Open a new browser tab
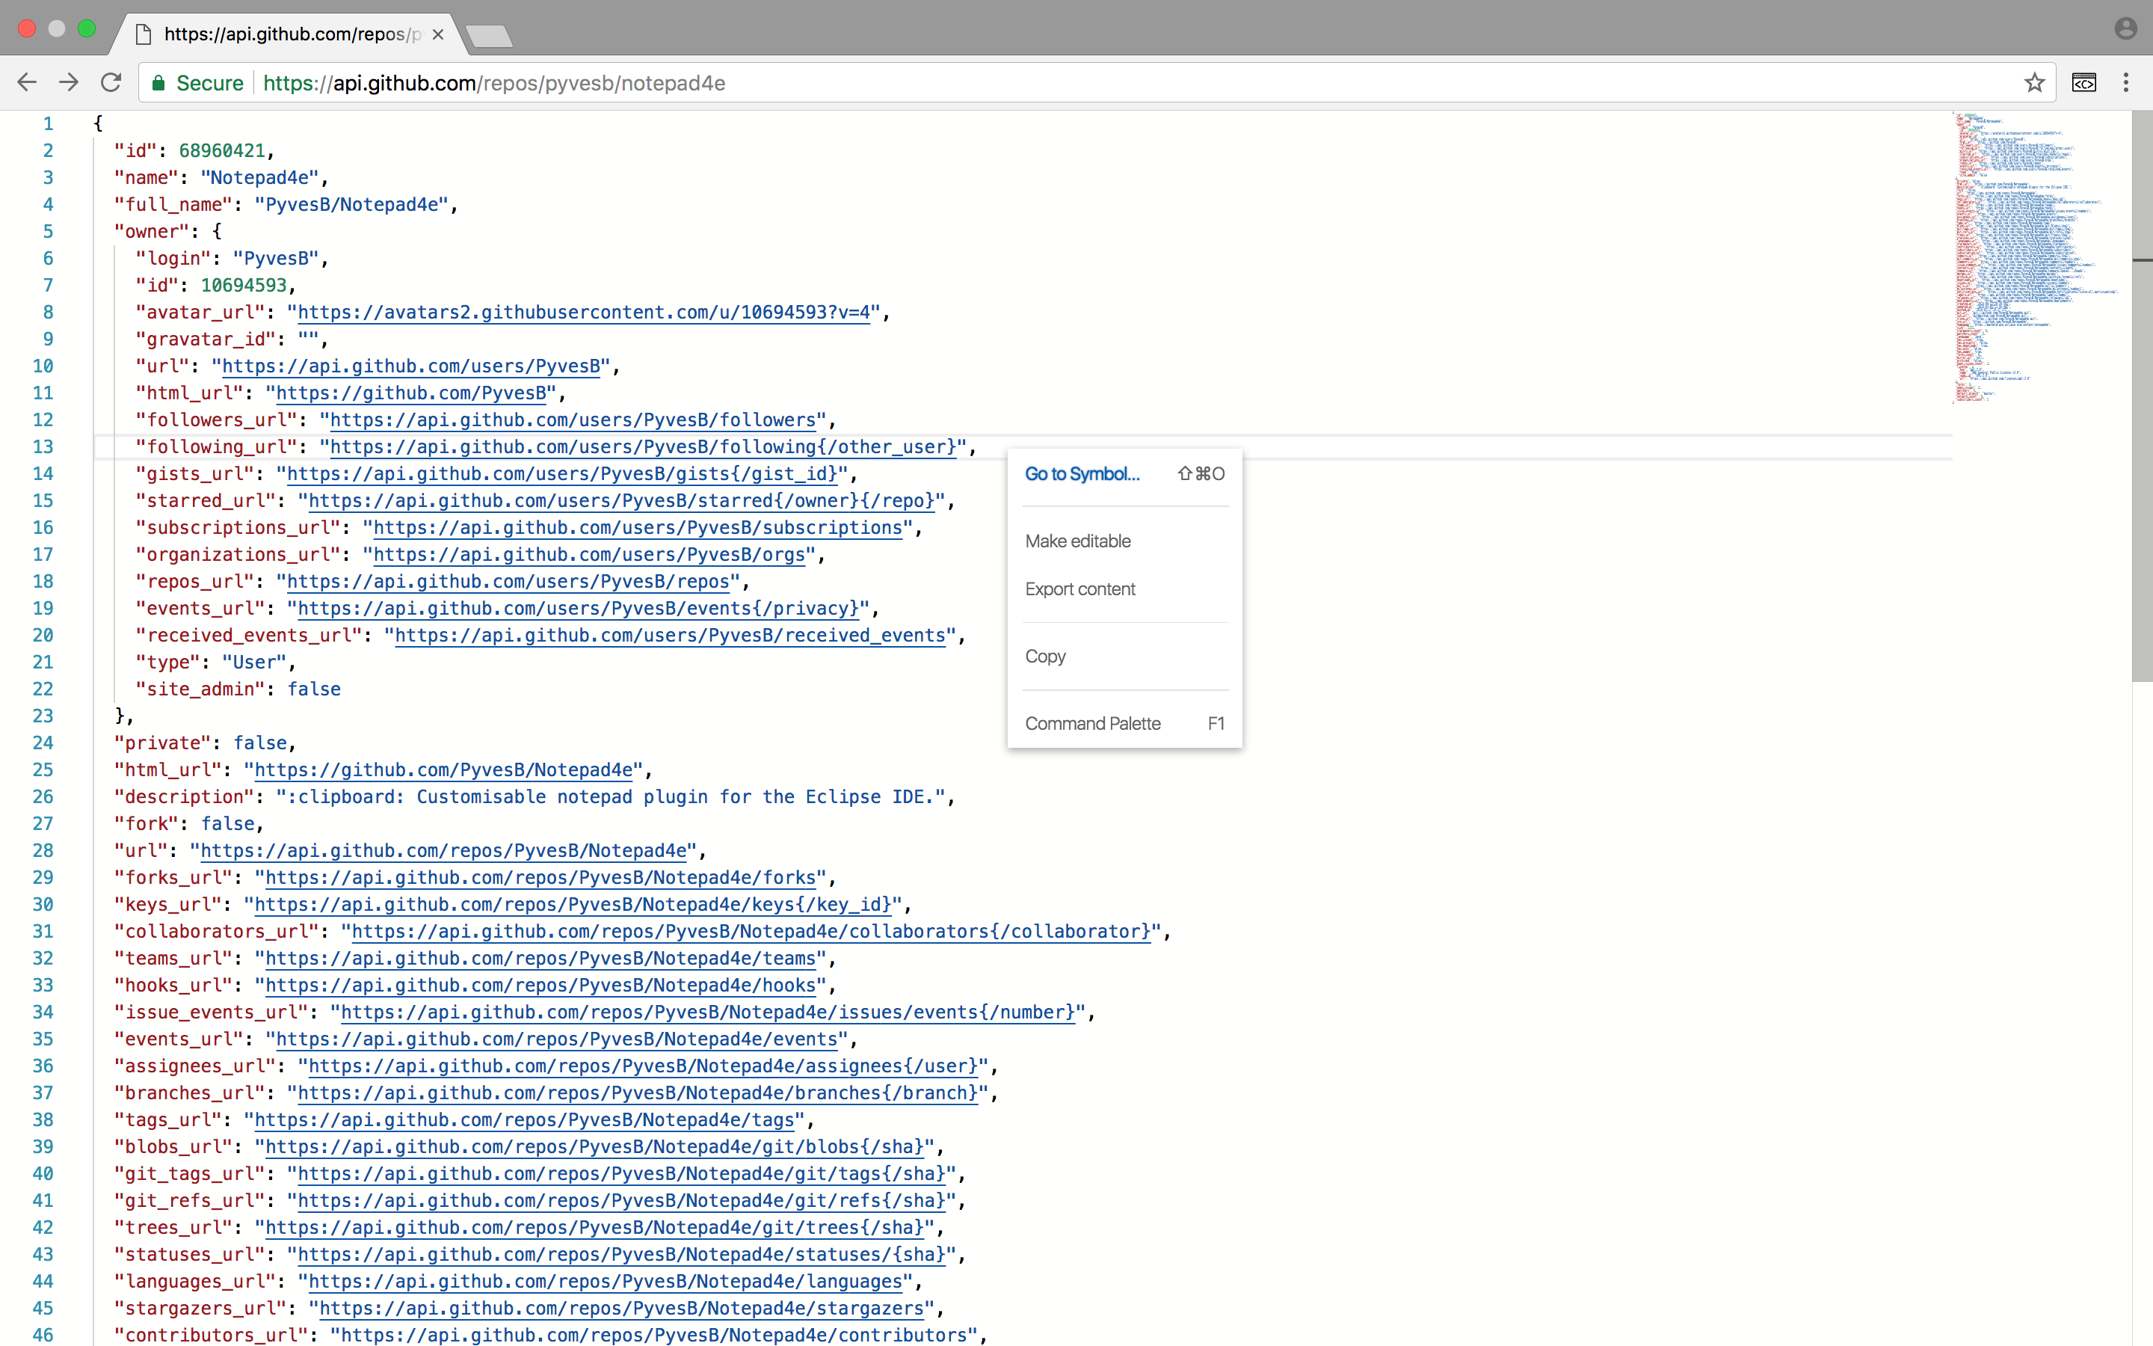This screenshot has width=2153, height=1346. pyautogui.click(x=488, y=36)
